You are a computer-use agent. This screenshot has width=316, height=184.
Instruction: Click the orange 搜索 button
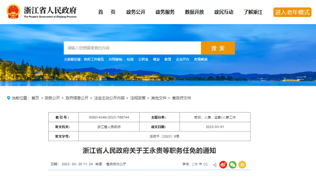(x=218, y=48)
